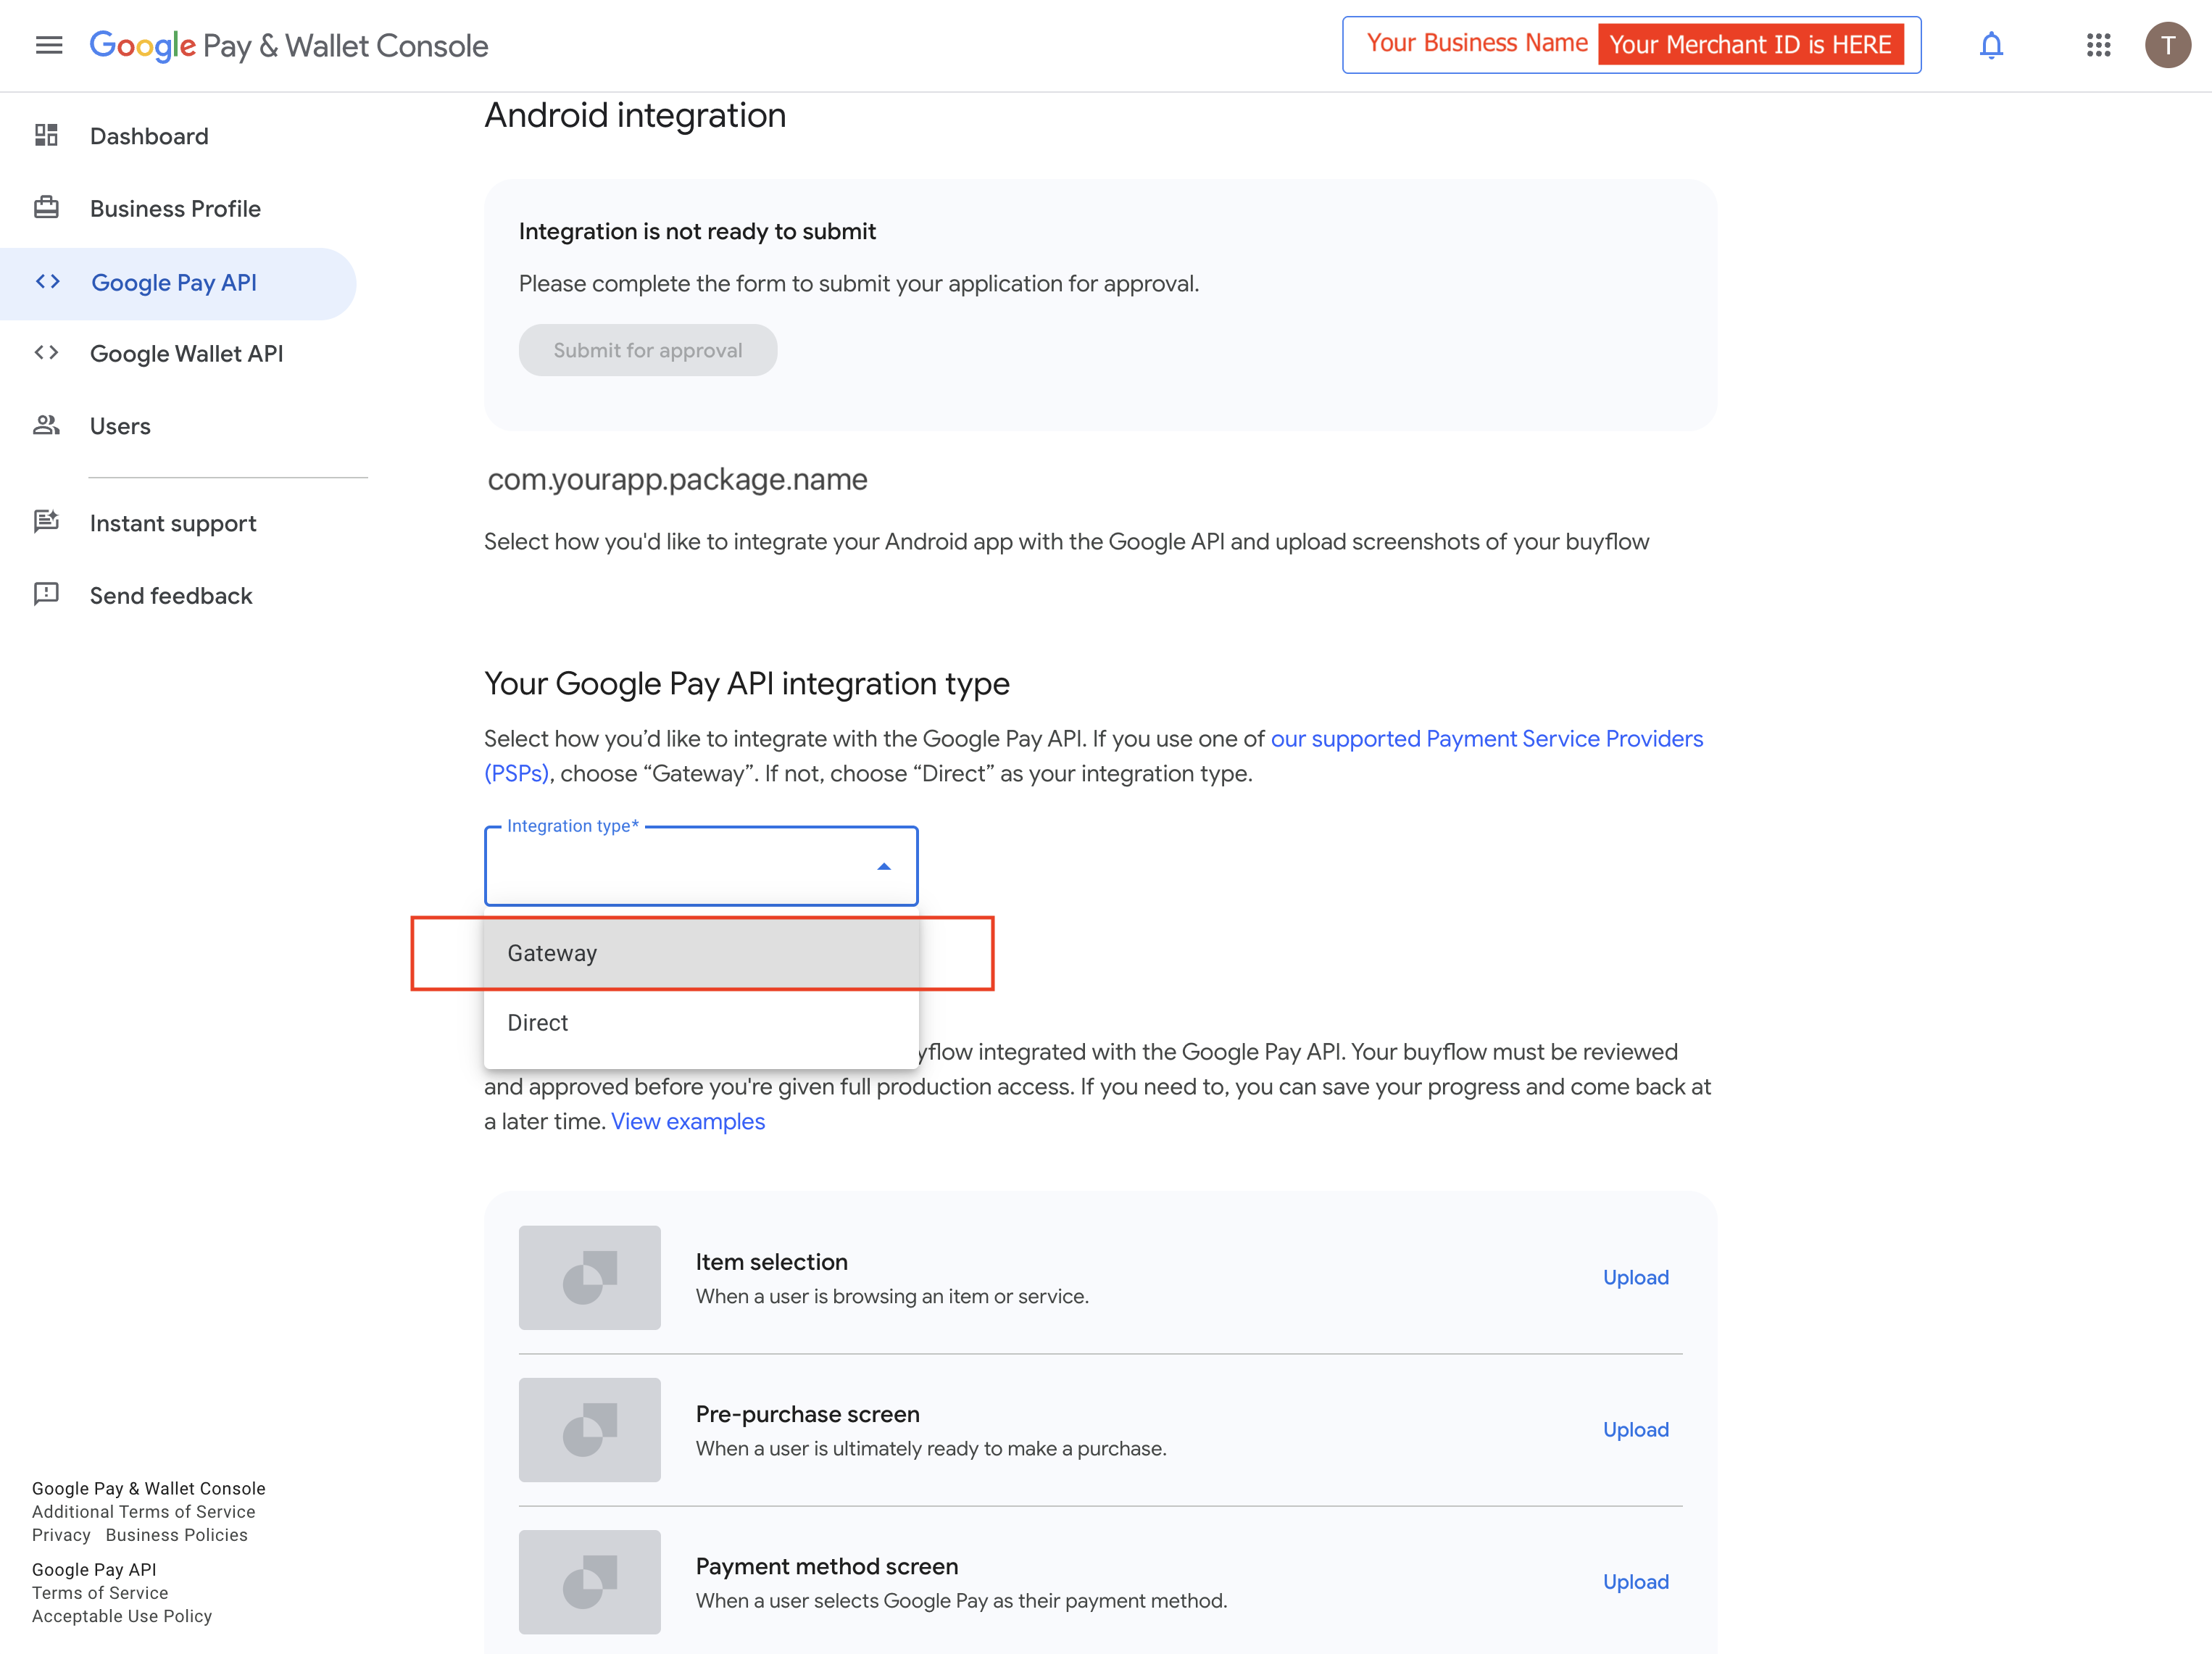The image size is (2212, 1654).
Task: Click the Business Profile briefcase icon
Action: [46, 208]
